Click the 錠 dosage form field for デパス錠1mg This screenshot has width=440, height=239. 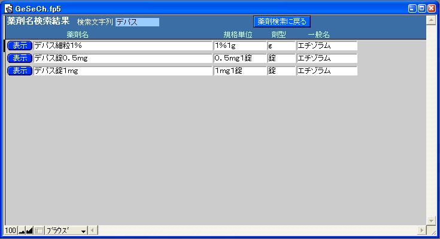[x=281, y=71]
